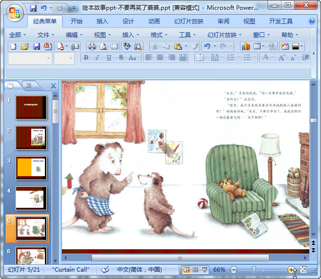The width and height of the screenshot is (321, 279).
Task: Click the Office button orb
Action: point(15,13)
